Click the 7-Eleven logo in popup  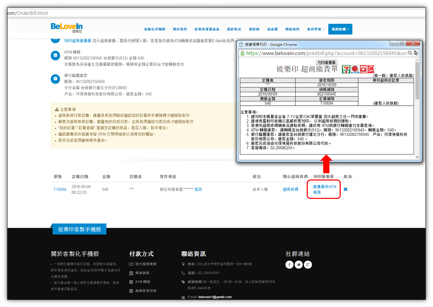[x=346, y=69]
